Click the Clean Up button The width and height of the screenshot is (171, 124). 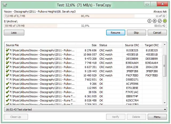coord(16,117)
